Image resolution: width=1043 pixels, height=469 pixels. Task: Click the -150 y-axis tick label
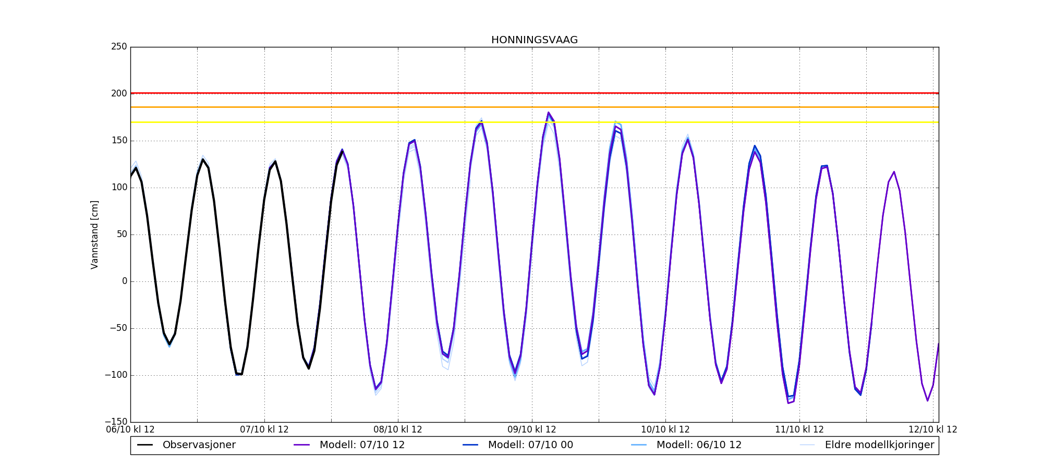click(x=116, y=422)
